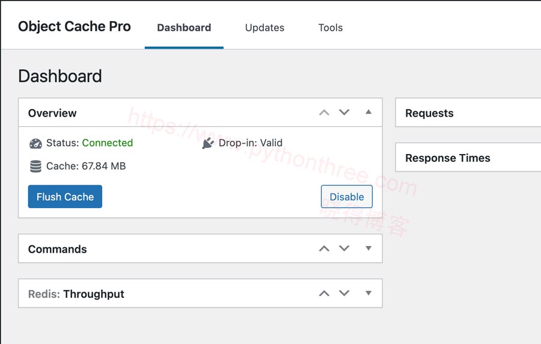This screenshot has height=344, width=541.
Task: Click the cache database stack icon
Action: [35, 167]
